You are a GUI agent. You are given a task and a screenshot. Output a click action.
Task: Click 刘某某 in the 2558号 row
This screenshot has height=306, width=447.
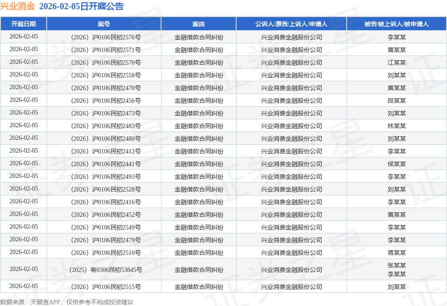click(396, 75)
